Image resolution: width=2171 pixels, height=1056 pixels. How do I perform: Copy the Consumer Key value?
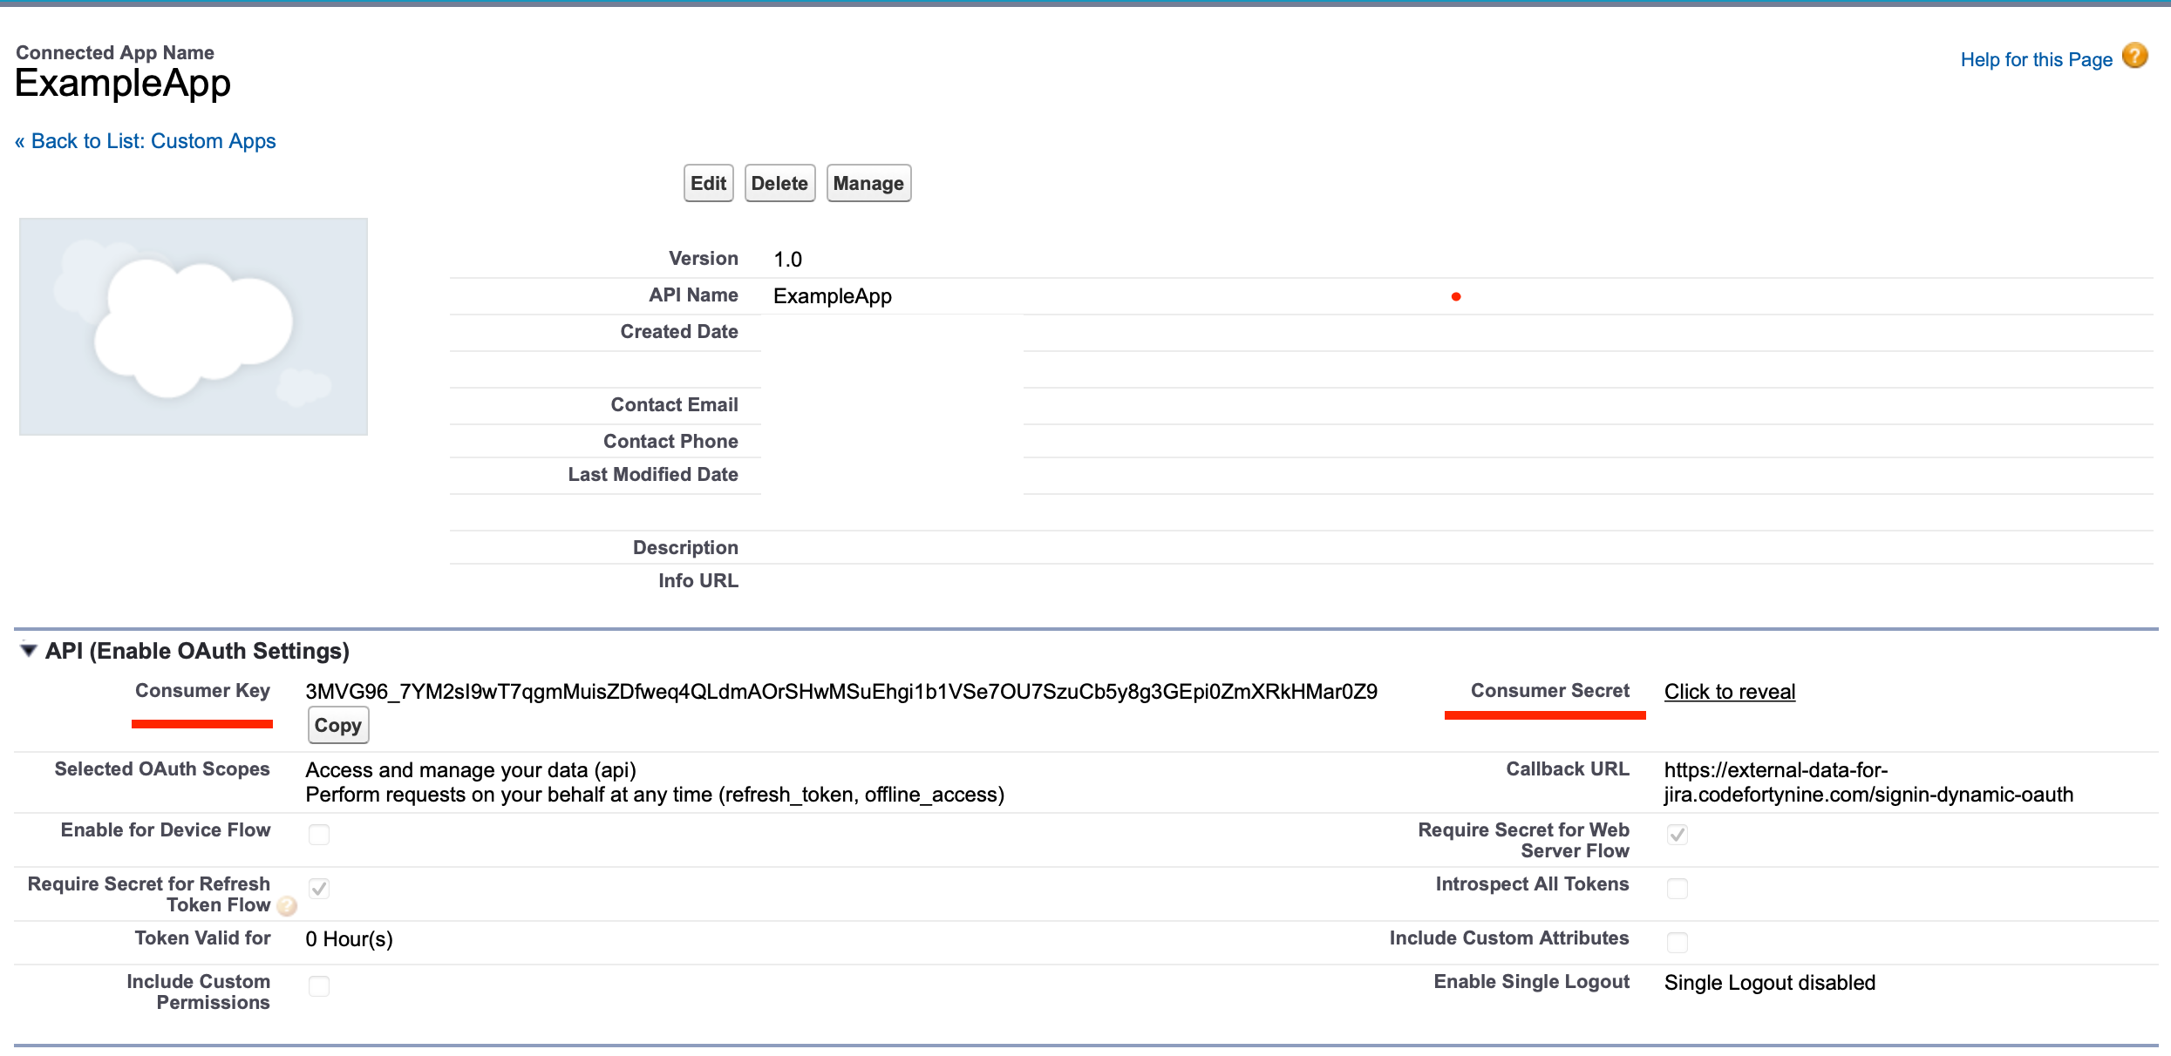[x=337, y=725]
